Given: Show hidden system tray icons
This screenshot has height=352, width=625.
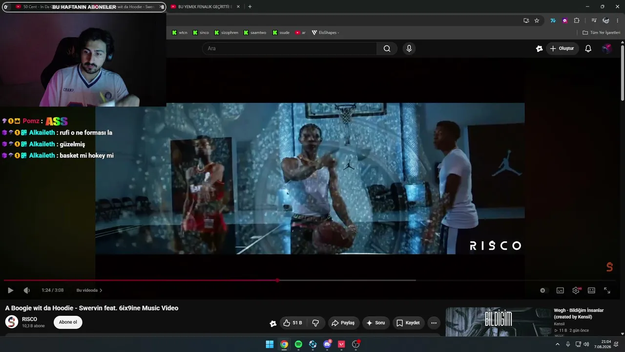Looking at the screenshot, I should tap(558, 344).
